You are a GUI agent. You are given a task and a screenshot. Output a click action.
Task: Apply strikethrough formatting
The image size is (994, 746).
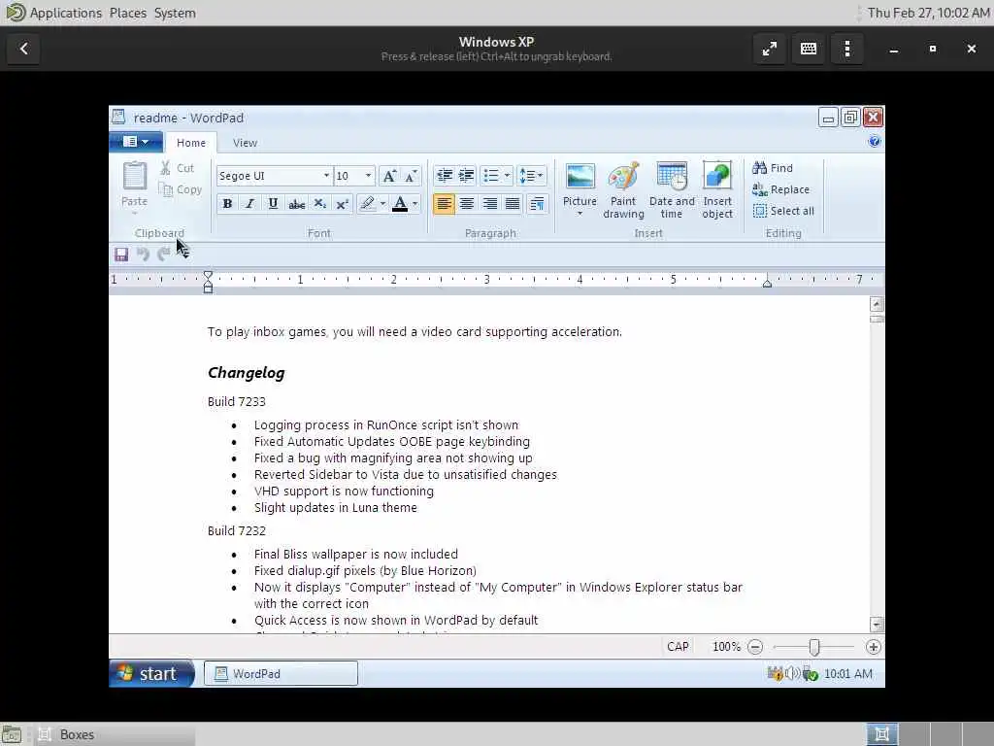click(x=296, y=204)
